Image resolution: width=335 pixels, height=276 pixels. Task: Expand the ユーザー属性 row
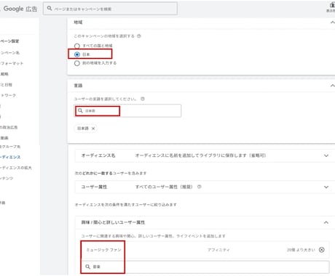pyautogui.click(x=326, y=187)
